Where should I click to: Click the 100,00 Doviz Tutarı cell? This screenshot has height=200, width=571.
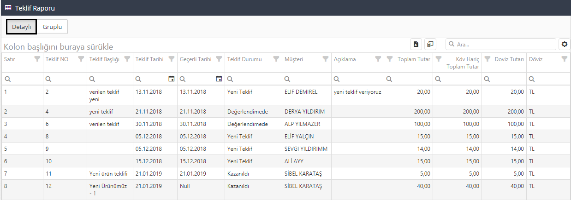coord(504,124)
